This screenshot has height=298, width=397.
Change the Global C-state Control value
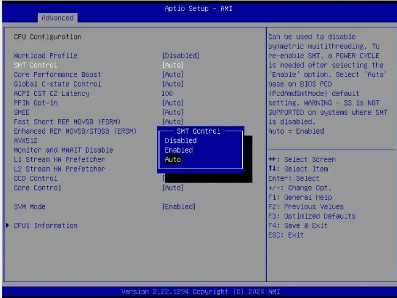[x=172, y=84]
